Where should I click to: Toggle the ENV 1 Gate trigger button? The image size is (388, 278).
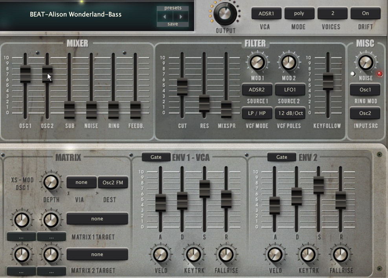click(156, 157)
